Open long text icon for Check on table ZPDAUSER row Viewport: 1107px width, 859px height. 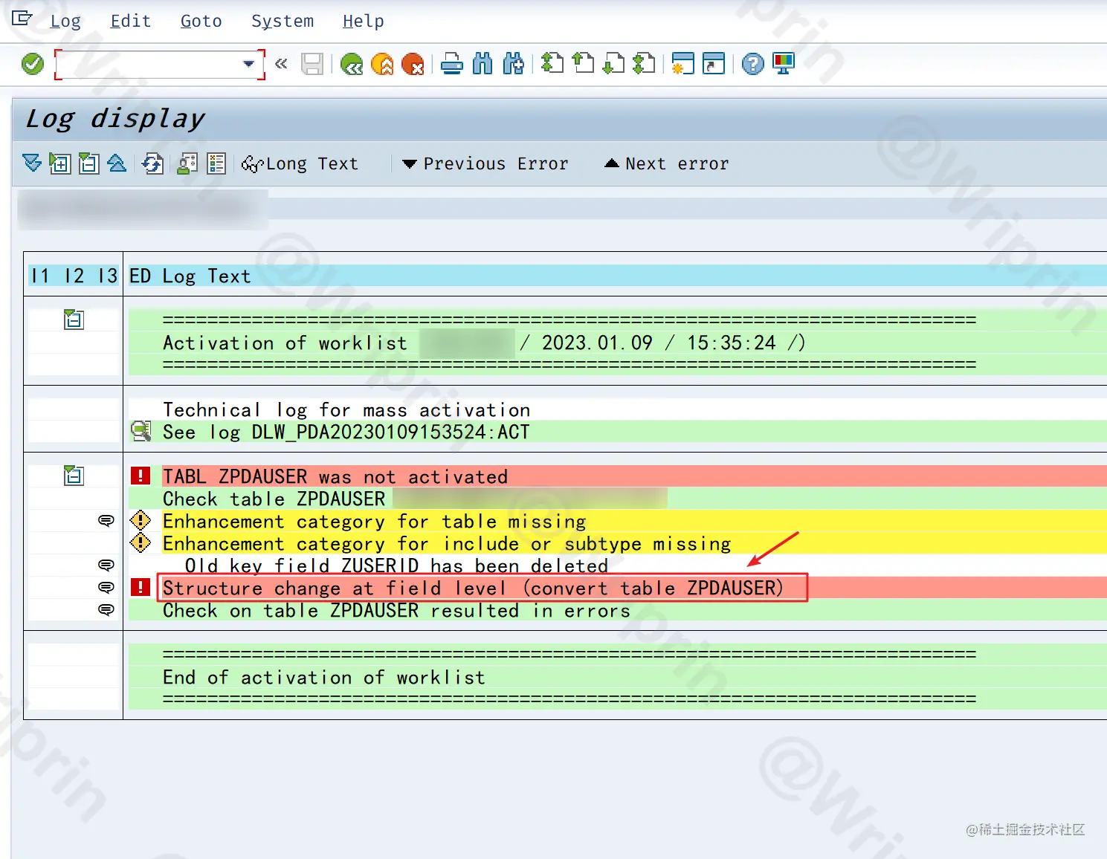(x=106, y=609)
